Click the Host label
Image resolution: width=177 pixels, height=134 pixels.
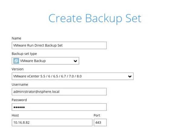(x=15, y=115)
